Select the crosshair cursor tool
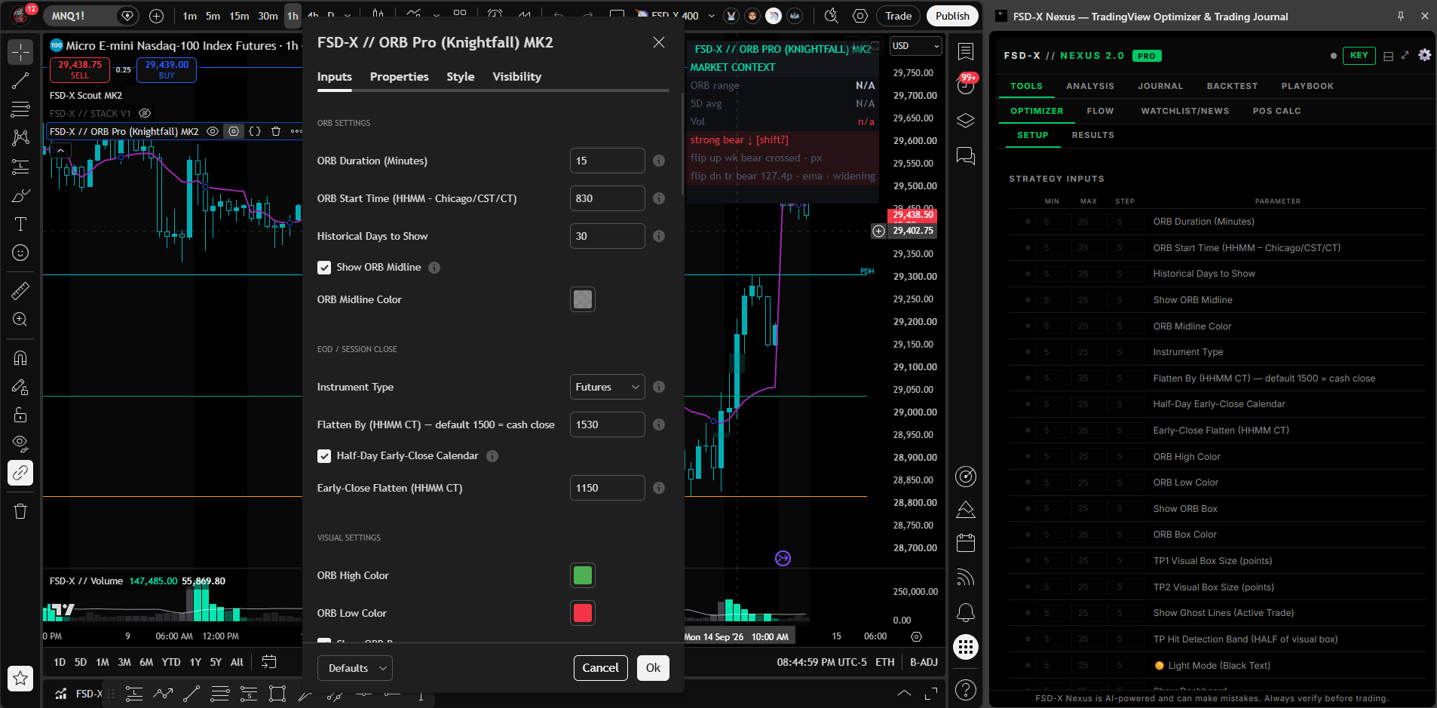The width and height of the screenshot is (1437, 708). pyautogui.click(x=20, y=52)
